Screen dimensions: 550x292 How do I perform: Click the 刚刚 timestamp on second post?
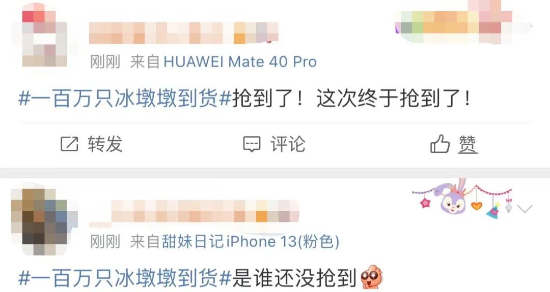tap(105, 242)
